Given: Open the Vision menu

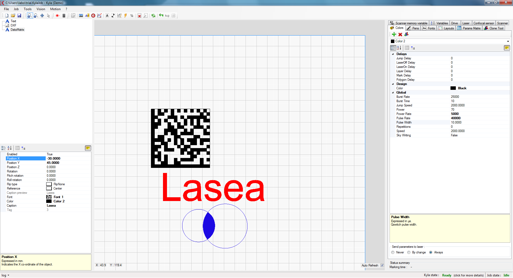Looking at the screenshot, I should (x=41, y=9).
